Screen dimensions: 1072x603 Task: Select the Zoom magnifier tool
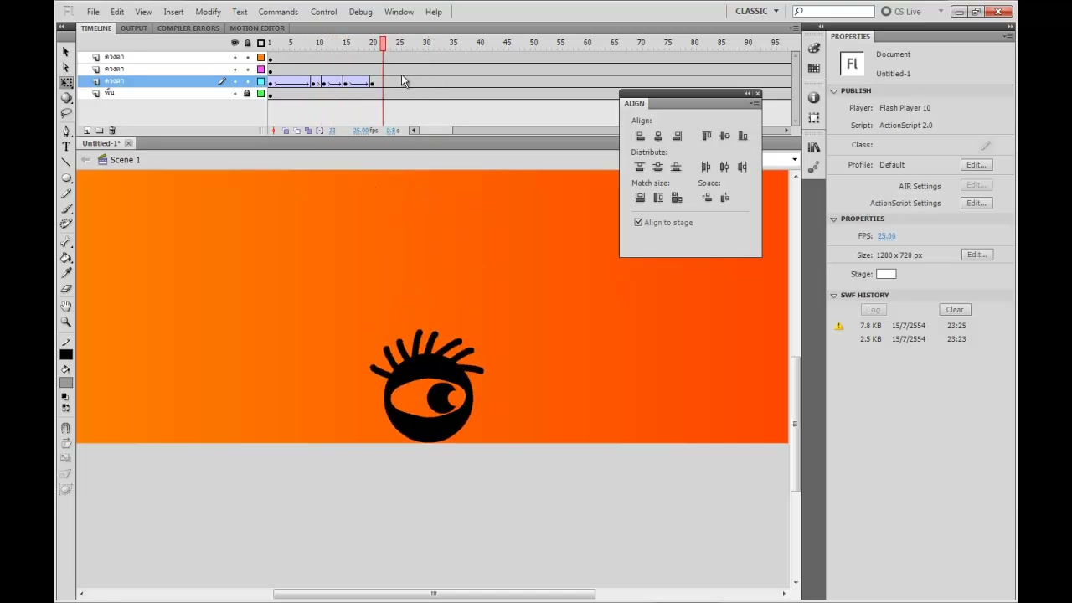click(x=66, y=322)
